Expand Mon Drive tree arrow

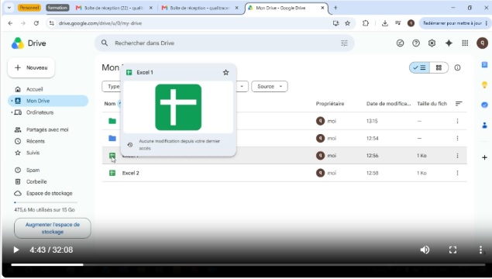point(12,101)
